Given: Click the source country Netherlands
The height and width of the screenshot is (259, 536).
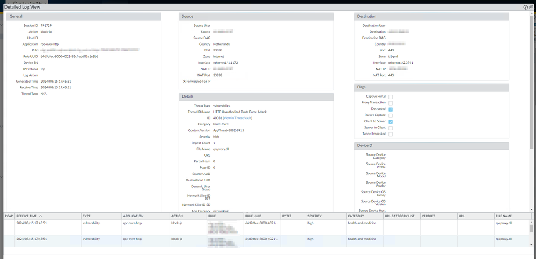Looking at the screenshot, I should tap(221, 45).
